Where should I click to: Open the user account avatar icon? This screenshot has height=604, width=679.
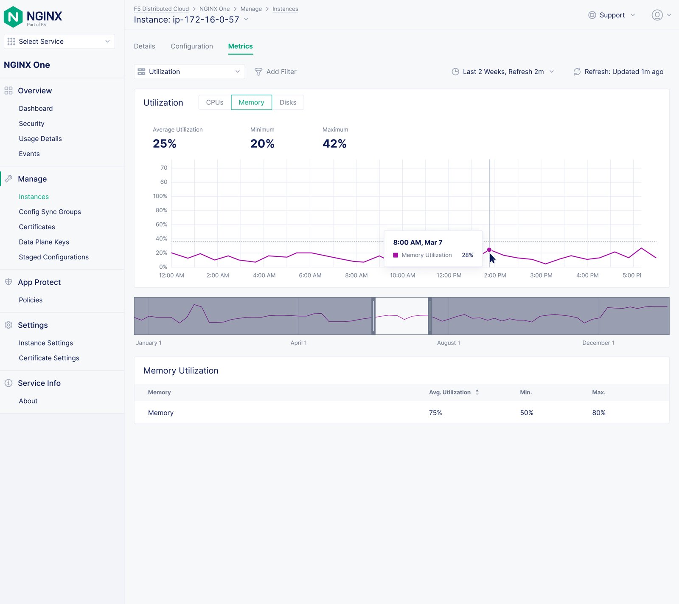click(x=657, y=15)
